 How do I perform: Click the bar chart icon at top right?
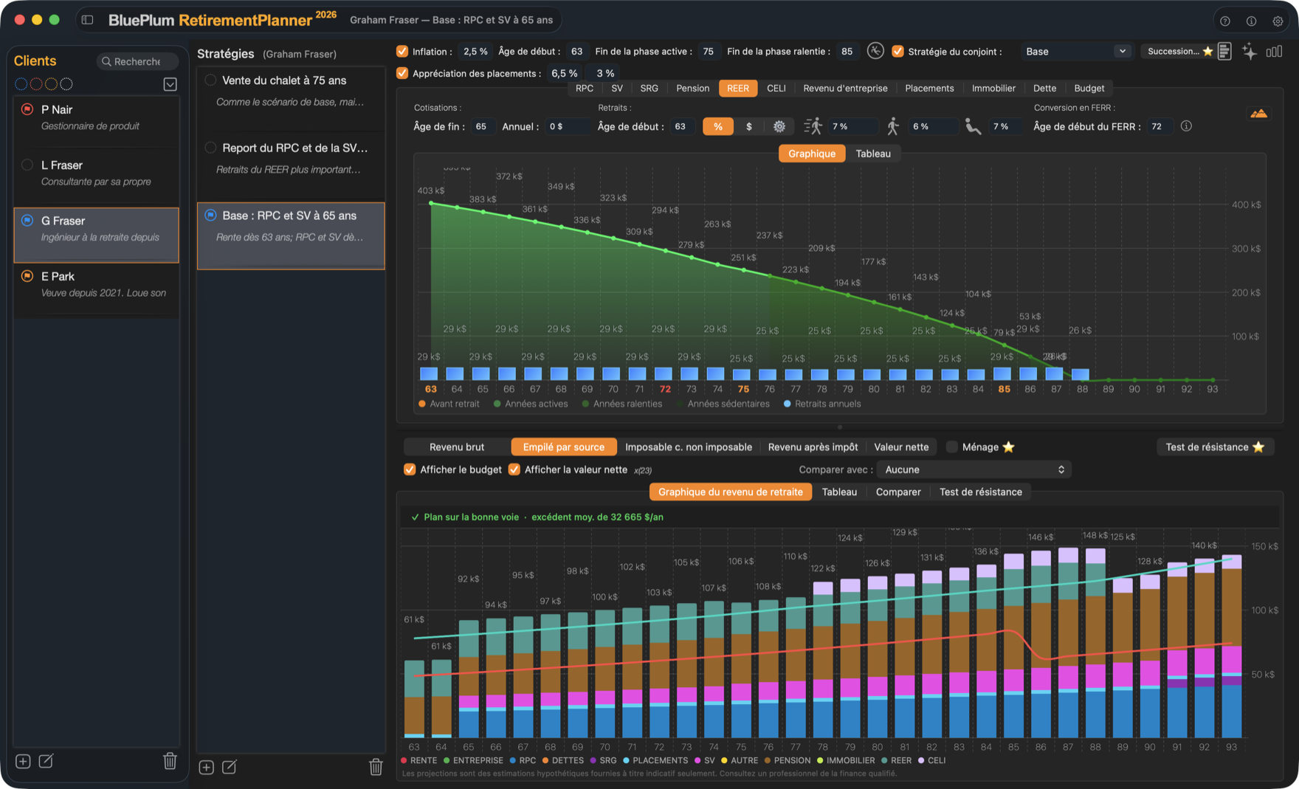point(1274,51)
